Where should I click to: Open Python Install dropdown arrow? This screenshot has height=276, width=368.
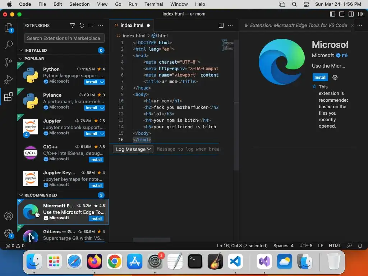point(102,82)
